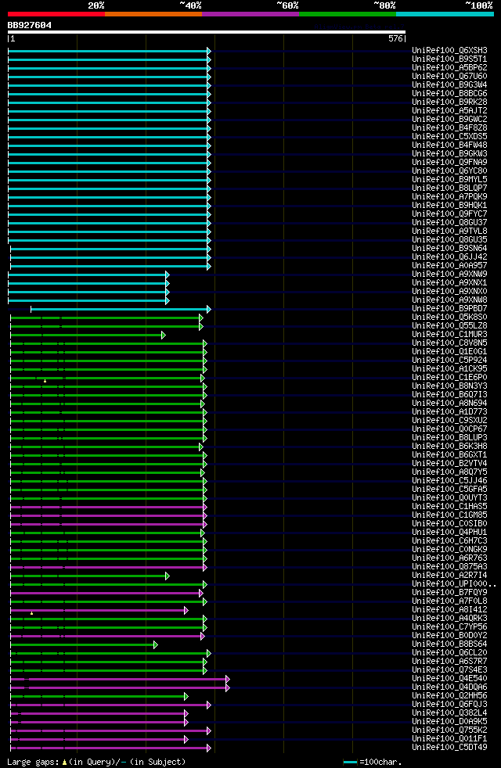Select the UniRef100_B4F8Z8 label
Viewport: 501px width, 768px height.
449,127
